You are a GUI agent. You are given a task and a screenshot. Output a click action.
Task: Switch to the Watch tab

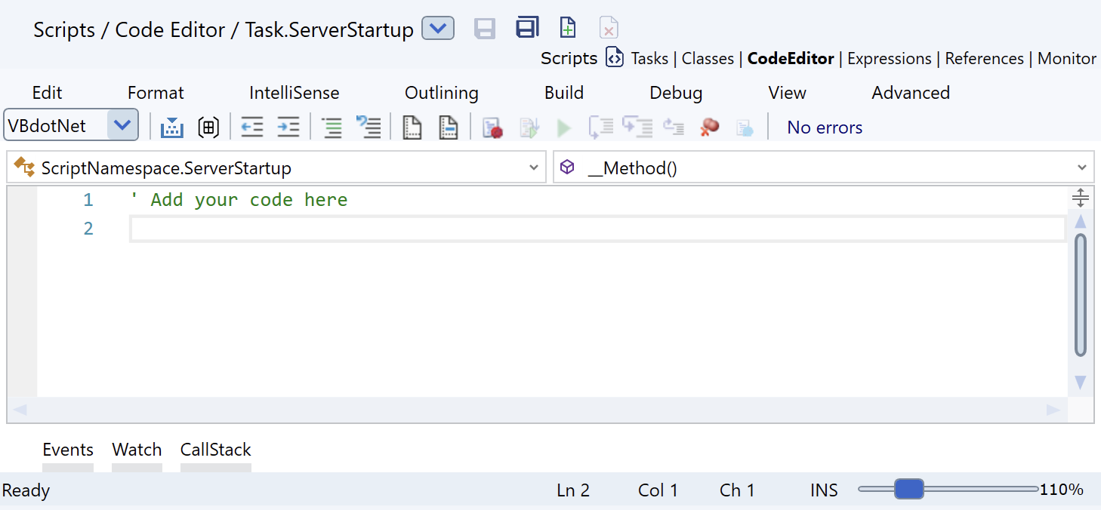[137, 450]
